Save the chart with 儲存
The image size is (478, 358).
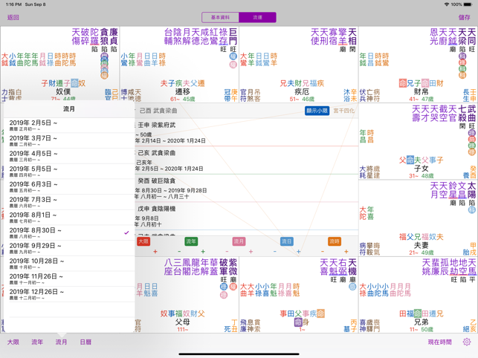pyautogui.click(x=465, y=17)
